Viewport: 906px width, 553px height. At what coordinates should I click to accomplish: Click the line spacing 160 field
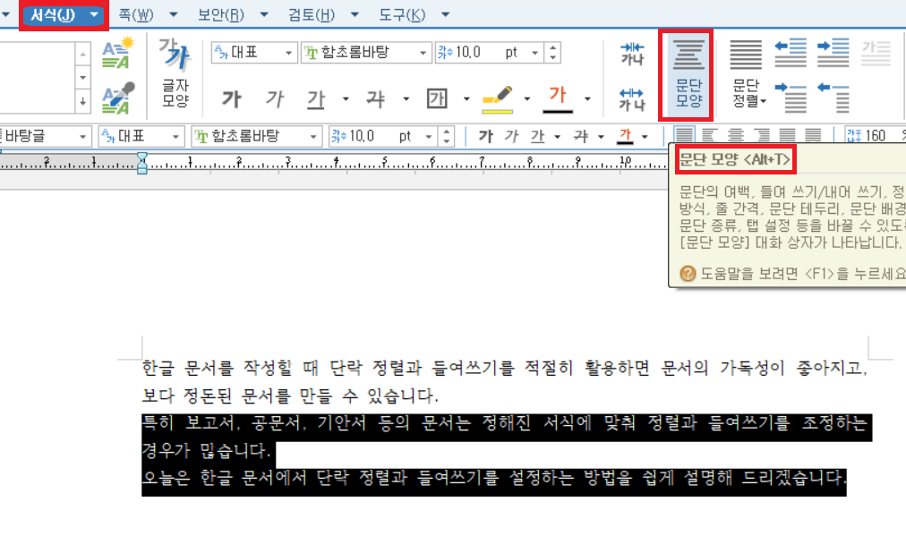point(875,136)
